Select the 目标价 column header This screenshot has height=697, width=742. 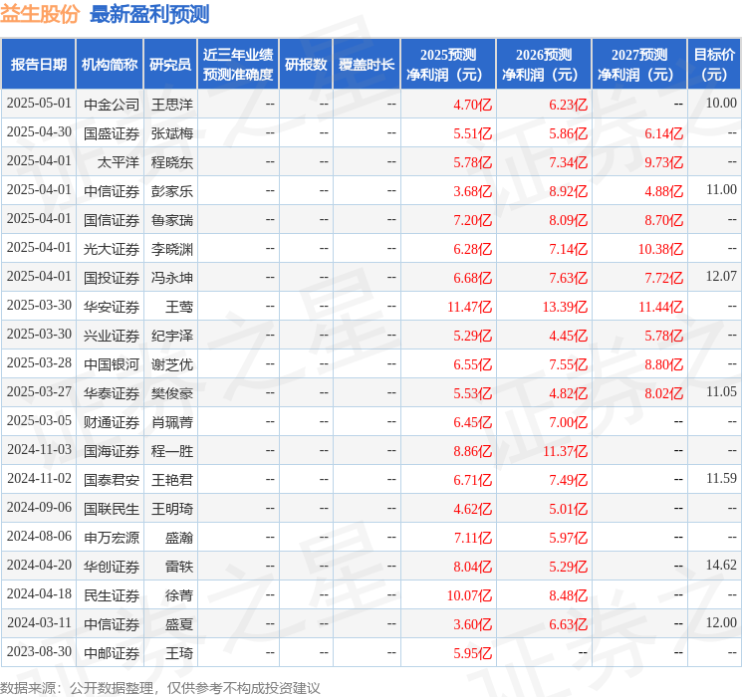[713, 65]
